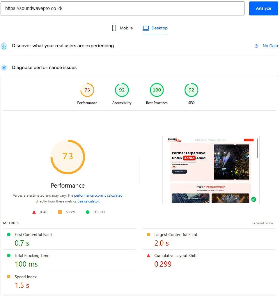280x296 pixels.
Task: Expand the First Contentful Paint metric
Action: 33,235
